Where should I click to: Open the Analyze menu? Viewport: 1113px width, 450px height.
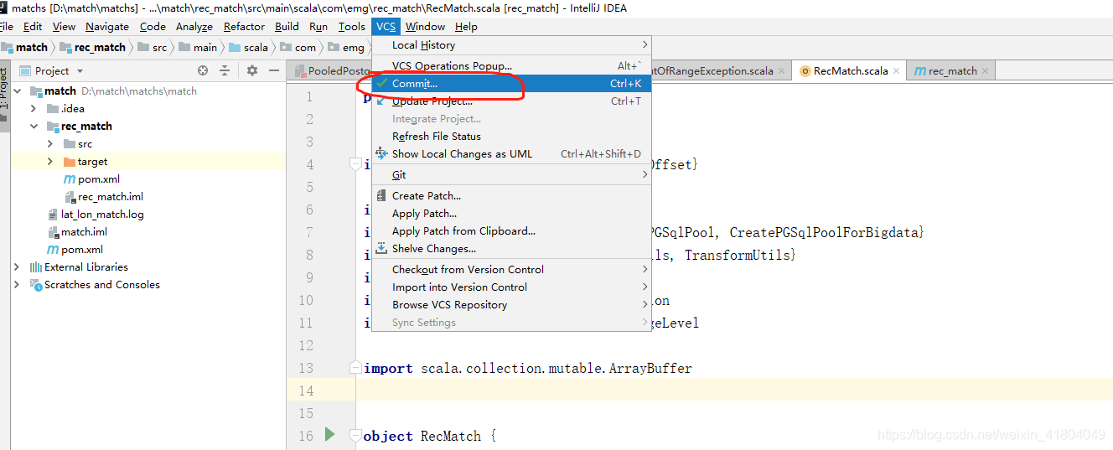pos(194,27)
